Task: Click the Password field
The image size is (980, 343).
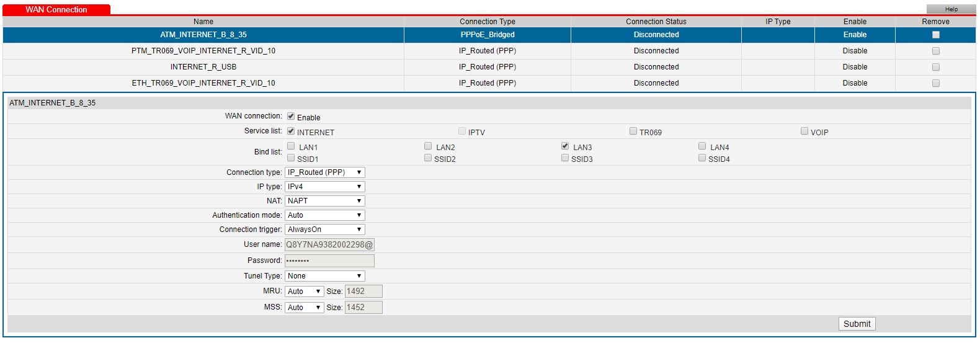Action: 329,261
